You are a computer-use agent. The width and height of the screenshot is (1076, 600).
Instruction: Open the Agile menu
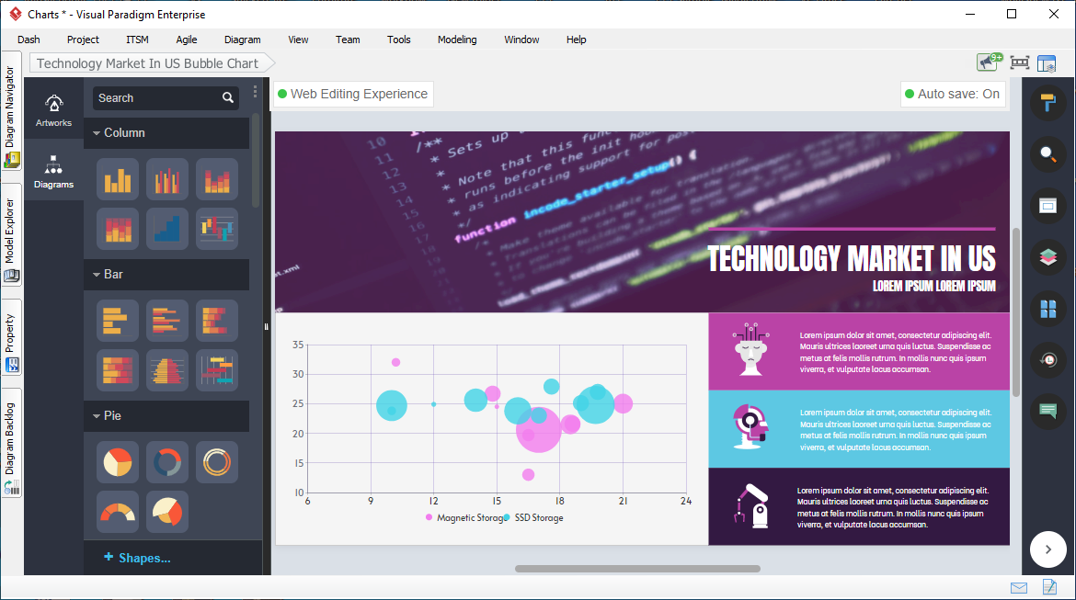point(187,40)
